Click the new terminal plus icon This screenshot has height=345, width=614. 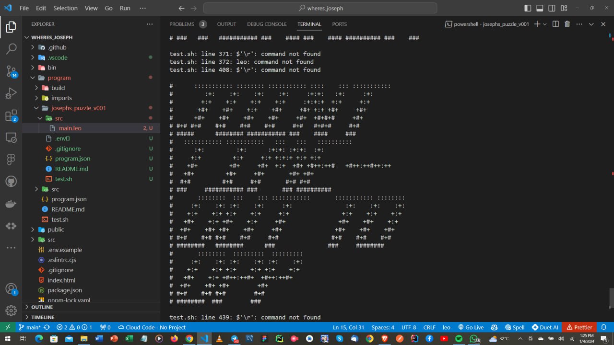[x=537, y=24]
